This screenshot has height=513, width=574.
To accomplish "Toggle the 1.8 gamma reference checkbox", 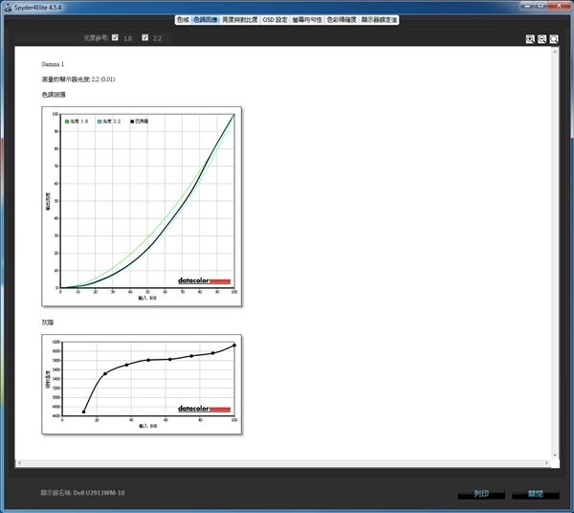I will [115, 37].
